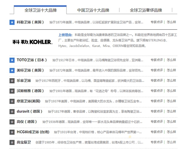Click 专家点评 in the 美标卫浴 row
Image resolution: width=181 pixels, height=153 pixels.
point(157,70)
